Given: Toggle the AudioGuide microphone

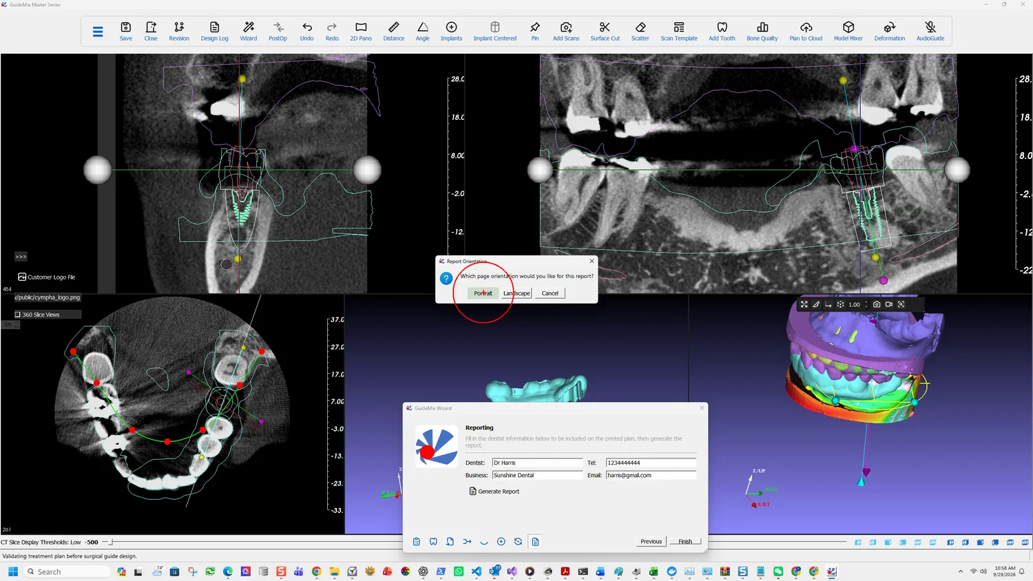Looking at the screenshot, I should [x=930, y=31].
